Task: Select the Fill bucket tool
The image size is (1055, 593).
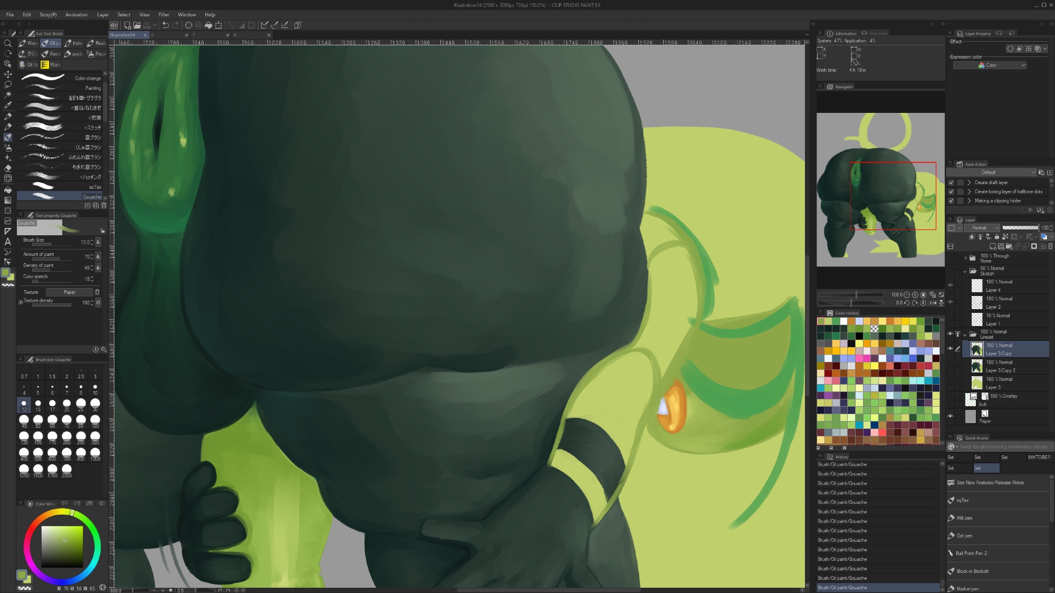Action: (8, 190)
